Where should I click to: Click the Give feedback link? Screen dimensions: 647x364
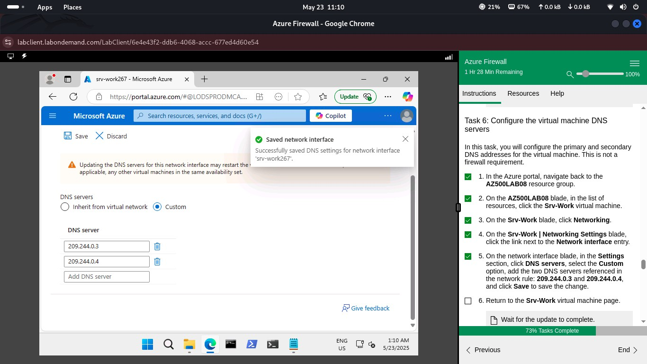click(x=370, y=308)
